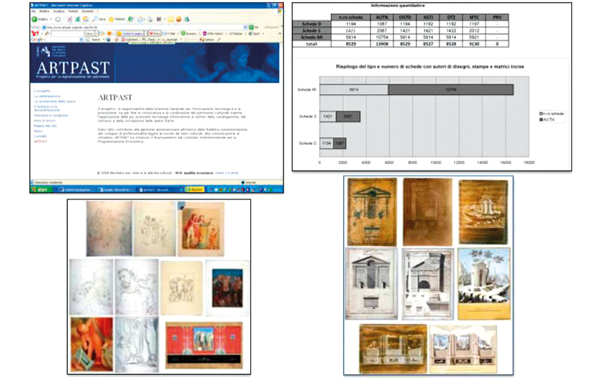
Task: Refresh the page with the green Refresh icon
Action: pos(77,19)
